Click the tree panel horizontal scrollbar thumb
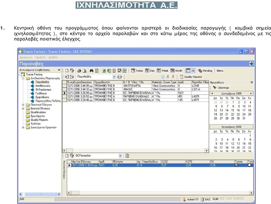This screenshot has width=271, height=204. click(x=41, y=194)
